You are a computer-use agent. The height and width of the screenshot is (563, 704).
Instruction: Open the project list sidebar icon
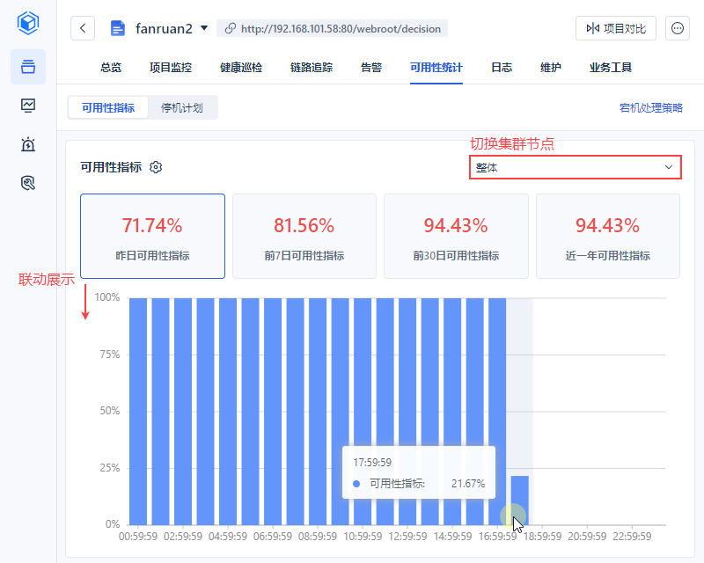tap(28, 67)
